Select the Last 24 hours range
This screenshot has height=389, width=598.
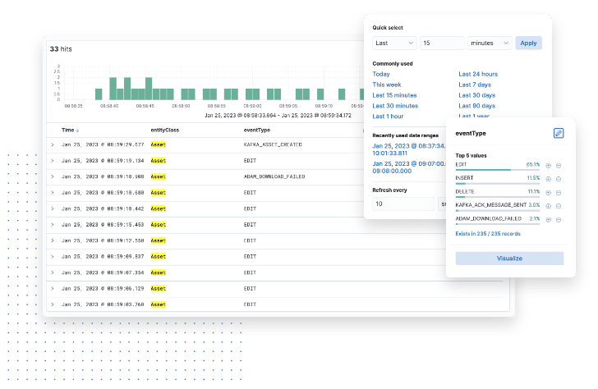478,74
